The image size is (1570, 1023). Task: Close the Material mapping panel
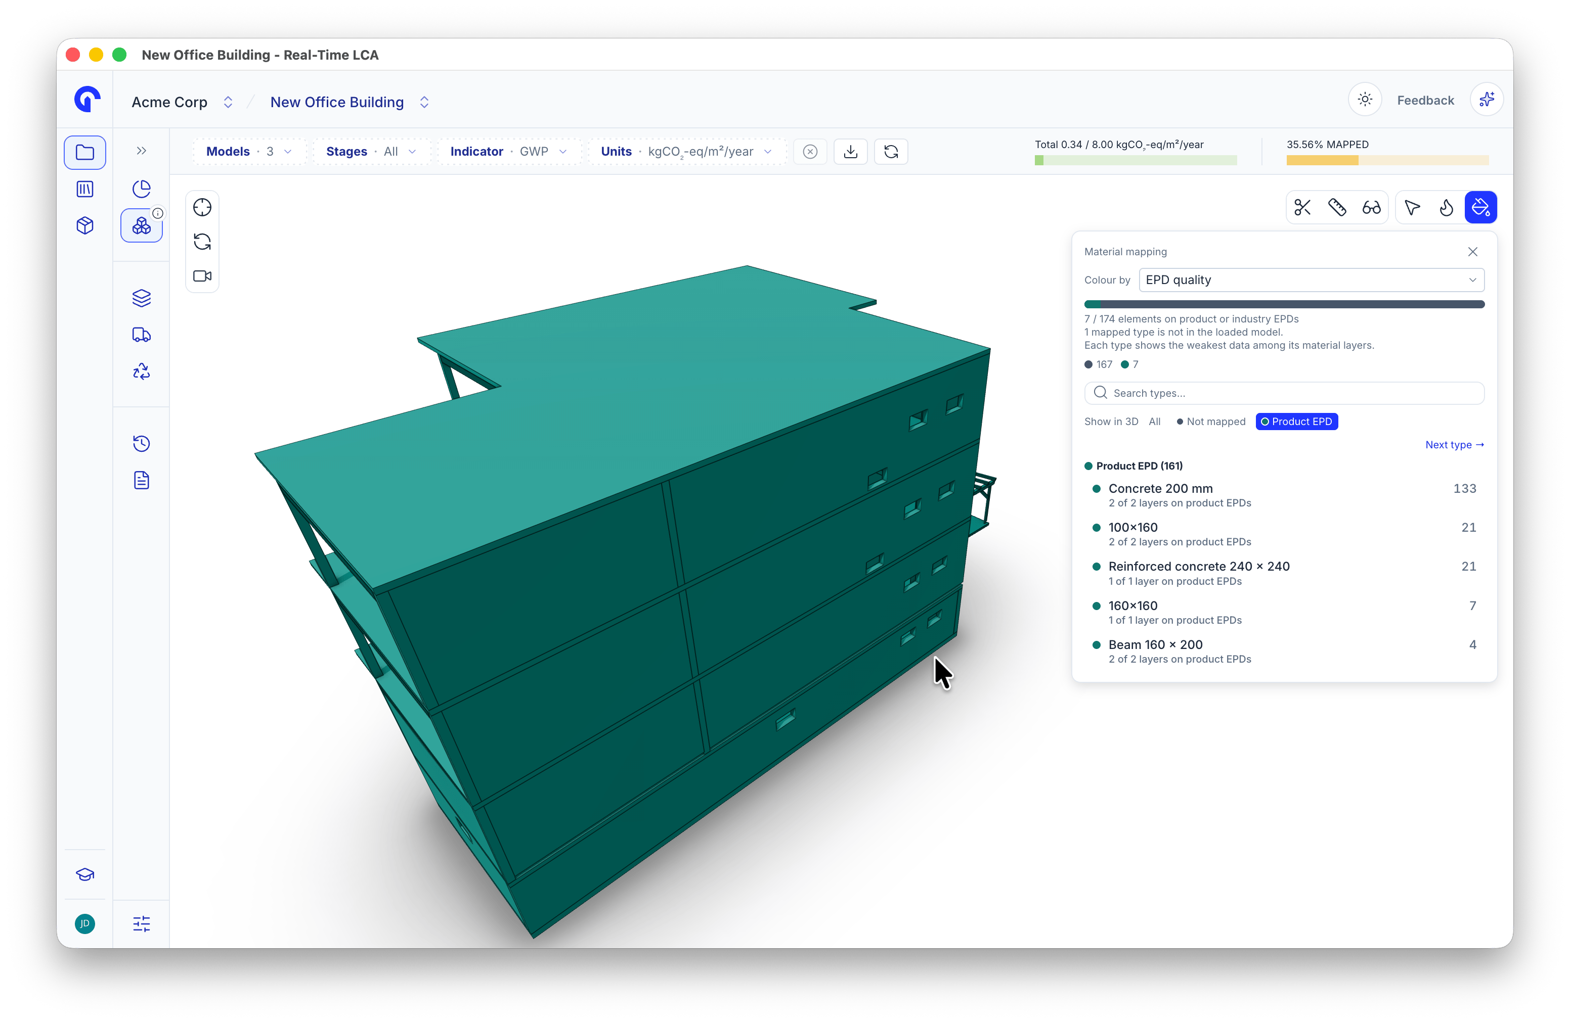pyautogui.click(x=1472, y=252)
